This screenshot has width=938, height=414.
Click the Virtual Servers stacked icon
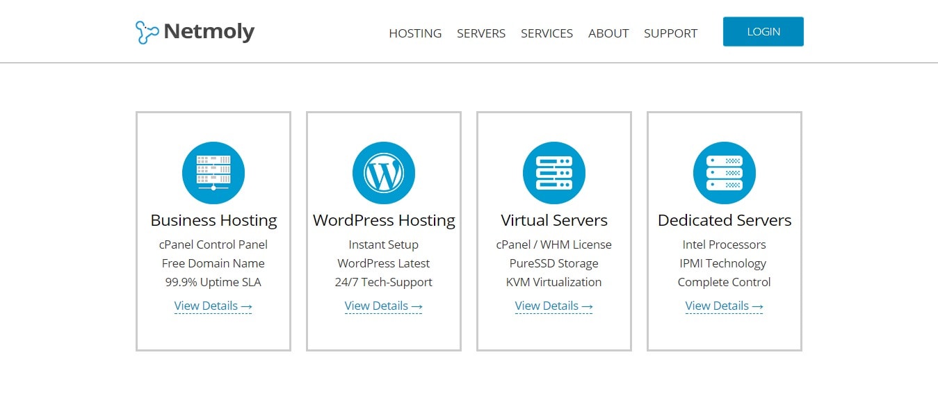tap(554, 173)
